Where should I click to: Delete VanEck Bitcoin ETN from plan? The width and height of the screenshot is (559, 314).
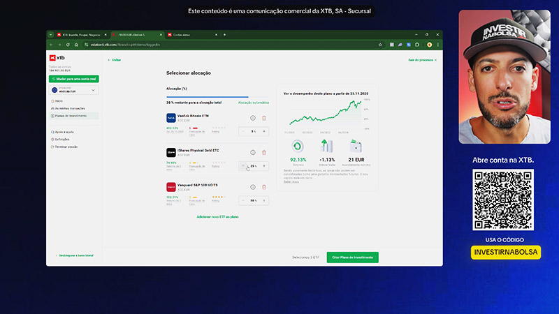click(264, 118)
